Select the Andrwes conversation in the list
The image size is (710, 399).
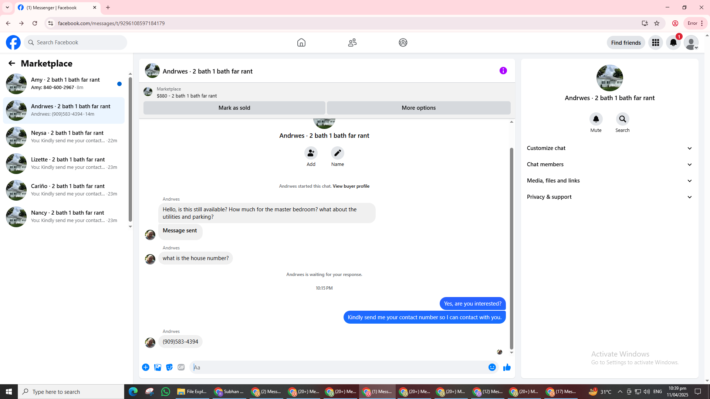tap(64, 110)
